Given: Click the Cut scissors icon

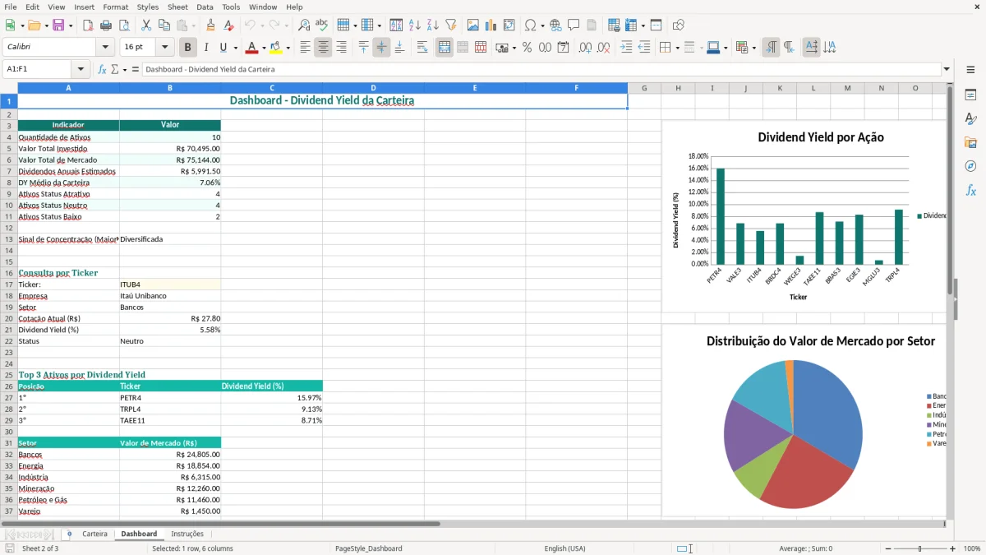Looking at the screenshot, I should [145, 25].
